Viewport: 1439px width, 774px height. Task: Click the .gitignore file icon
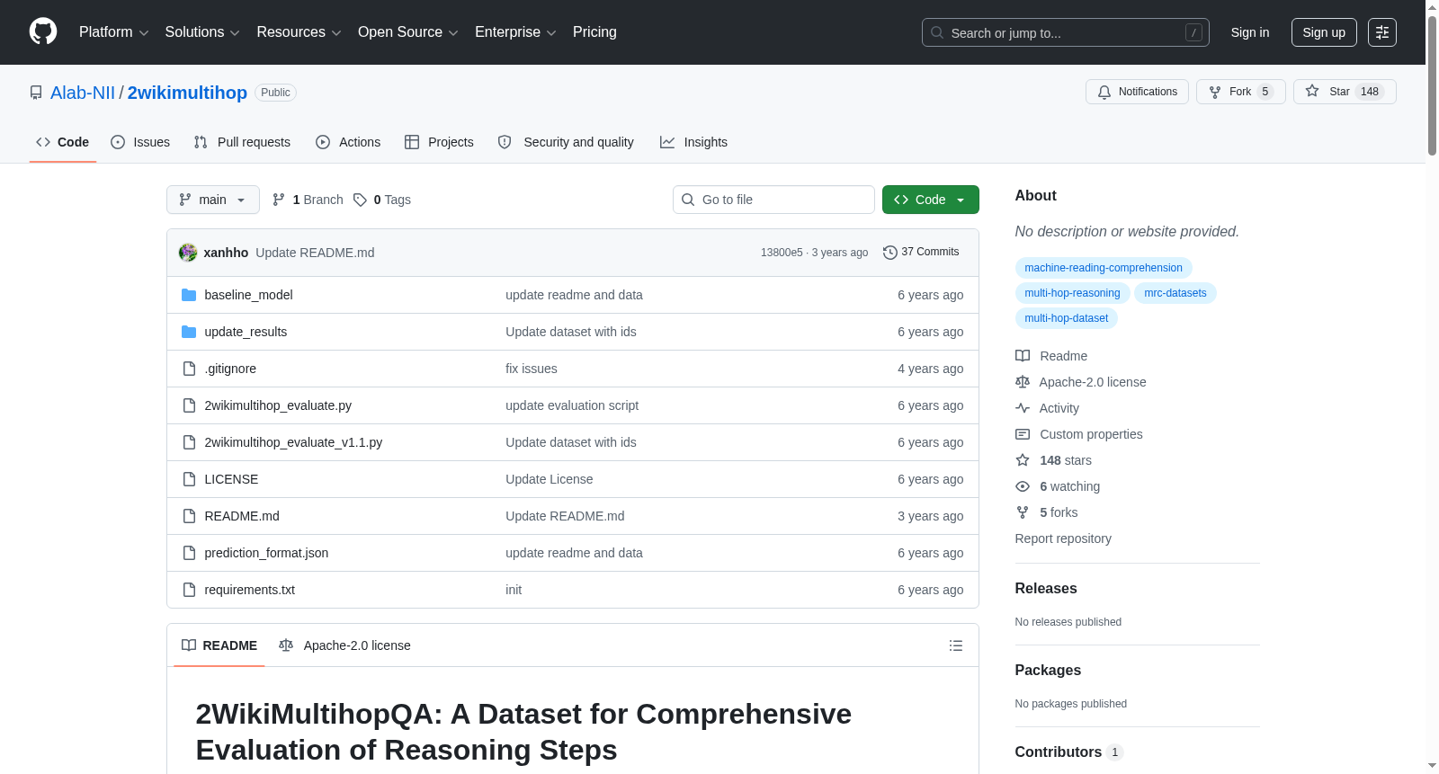coord(189,369)
